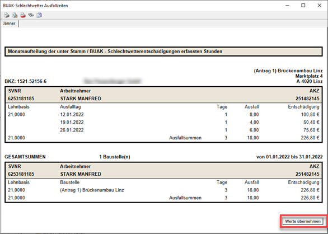The image size is (328, 234).
Task: Click the 100,80 € Entschädigung value
Action: [x=310, y=115]
